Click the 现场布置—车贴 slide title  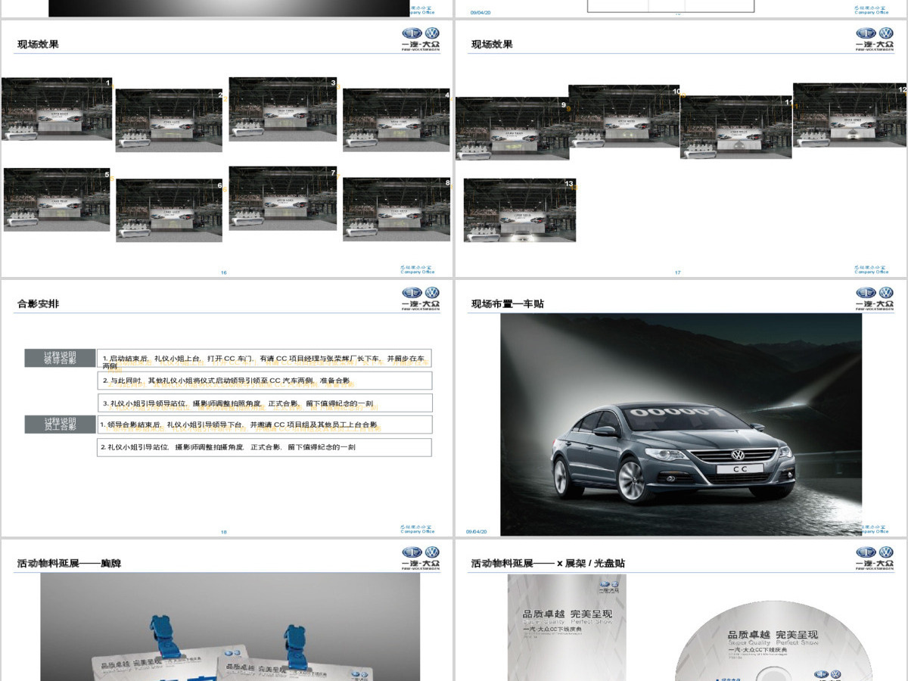coord(508,303)
